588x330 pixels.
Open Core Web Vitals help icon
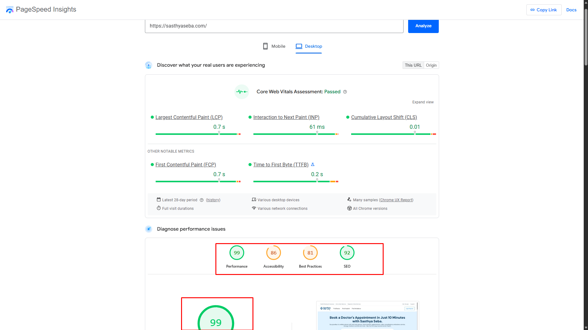pyautogui.click(x=345, y=92)
